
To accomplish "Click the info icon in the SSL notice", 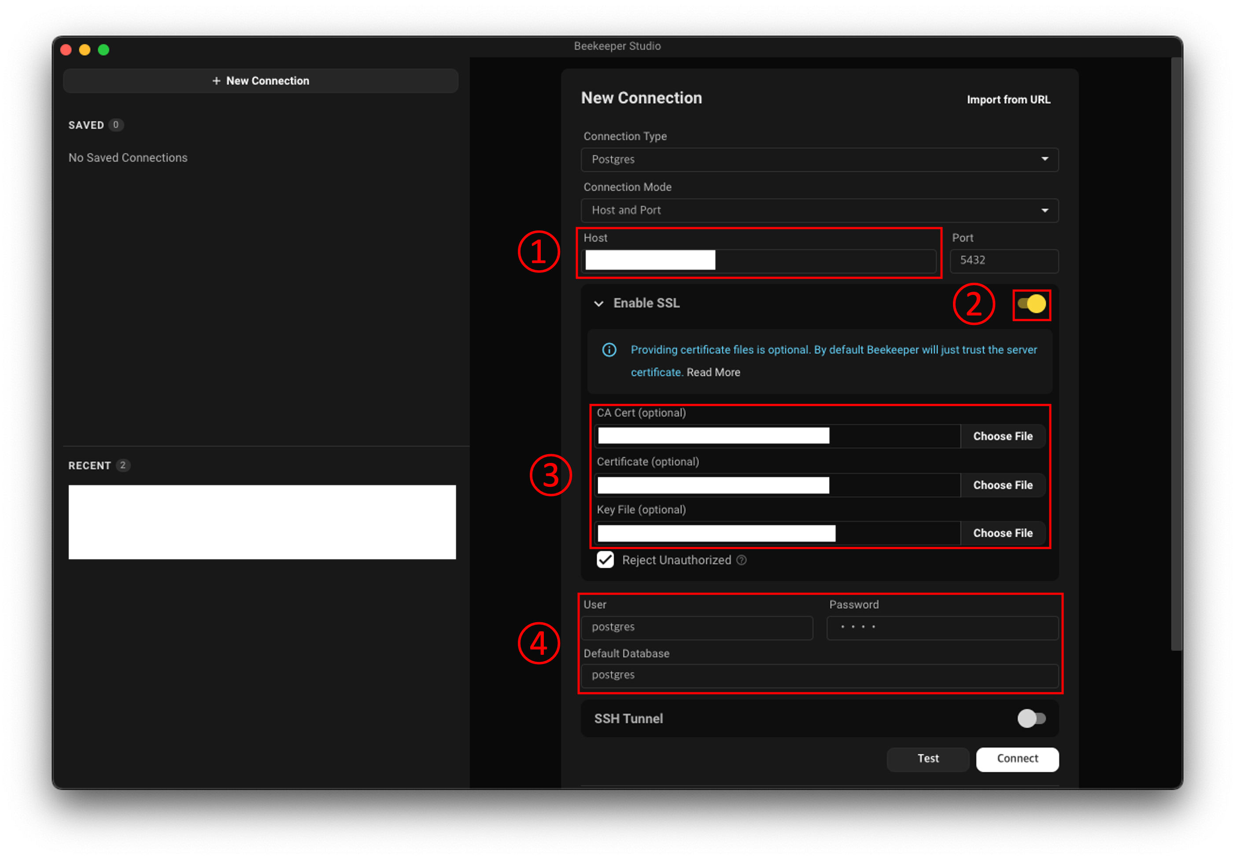I will coord(609,350).
